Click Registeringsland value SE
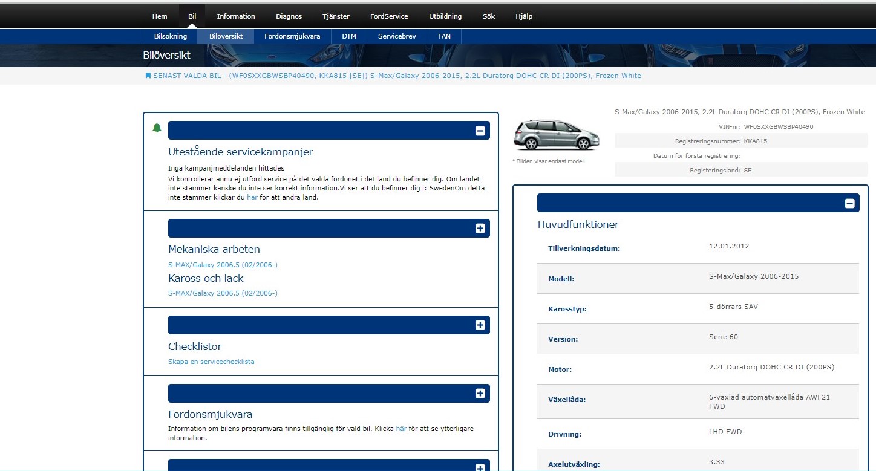 coord(748,171)
